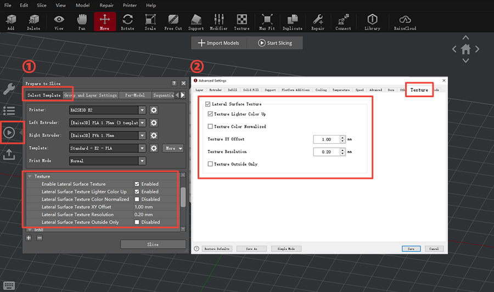The width and height of the screenshot is (494, 292).
Task: Open Left Extruder settings gear
Action: [x=154, y=122]
